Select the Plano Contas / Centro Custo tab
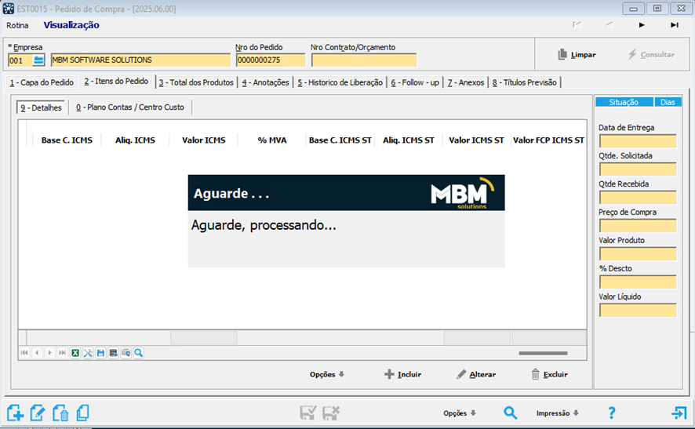Viewport: 695px width, 429px height. 130,107
